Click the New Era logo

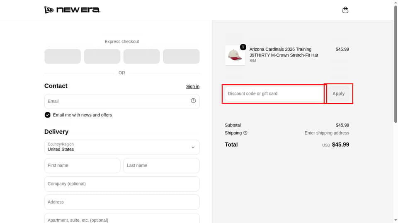(x=72, y=10)
